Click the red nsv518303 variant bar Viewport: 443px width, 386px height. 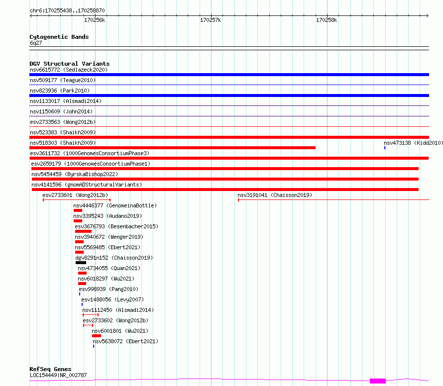172,148
